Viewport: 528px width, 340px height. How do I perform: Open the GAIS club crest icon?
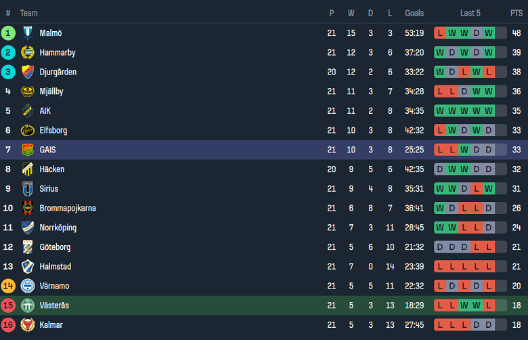tap(28, 150)
